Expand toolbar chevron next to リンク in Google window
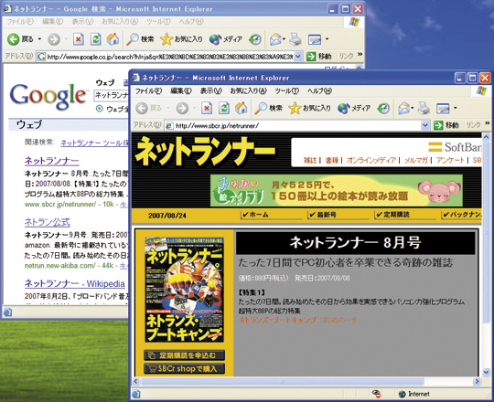 [360, 55]
